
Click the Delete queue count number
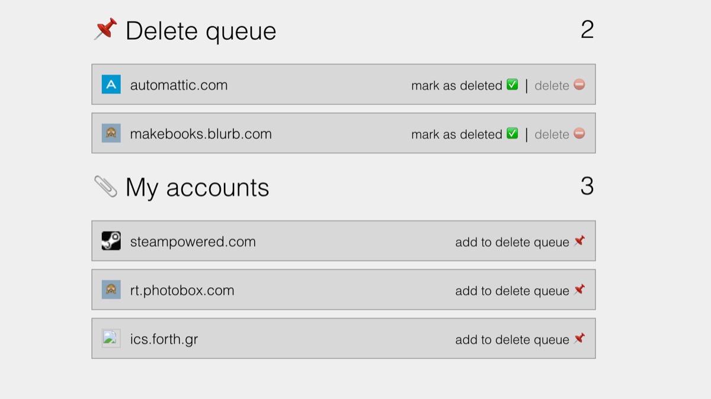[587, 29]
